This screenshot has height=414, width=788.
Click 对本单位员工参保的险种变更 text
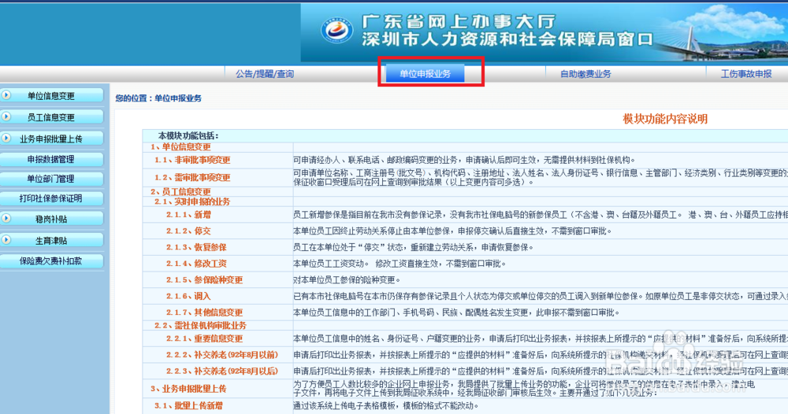tap(347, 280)
